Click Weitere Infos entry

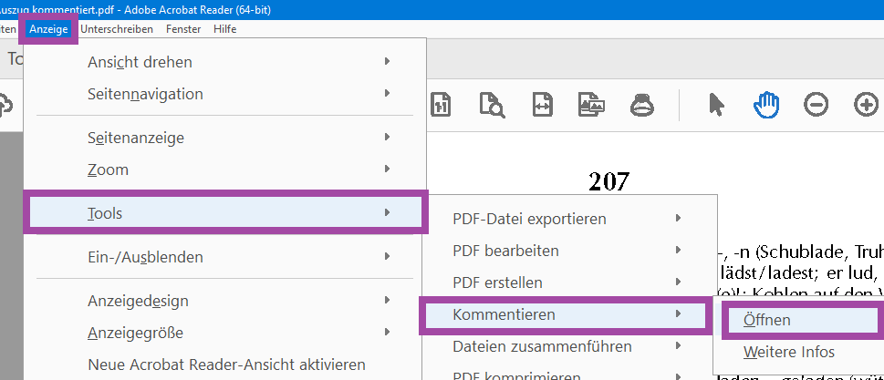pyautogui.click(x=788, y=352)
